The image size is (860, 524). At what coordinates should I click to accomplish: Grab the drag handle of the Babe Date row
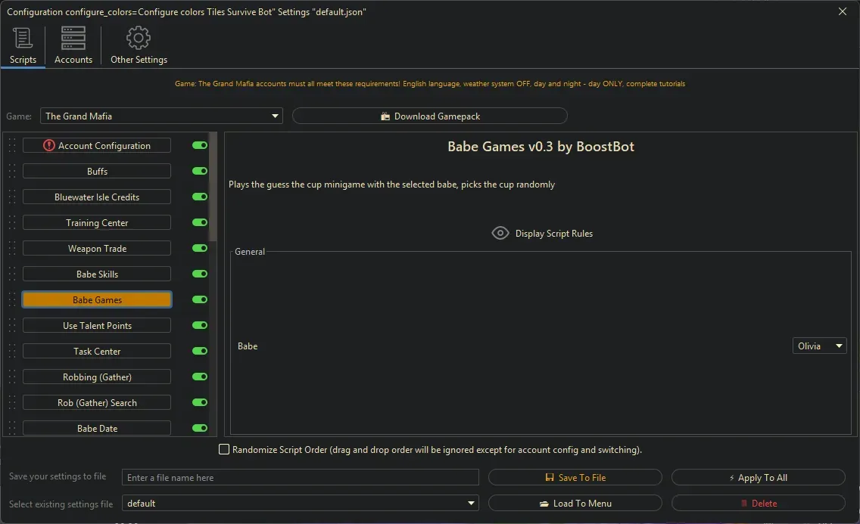(x=12, y=428)
